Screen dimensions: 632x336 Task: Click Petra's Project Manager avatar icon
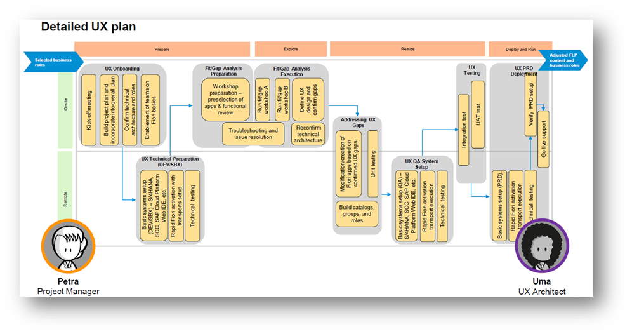point(67,247)
